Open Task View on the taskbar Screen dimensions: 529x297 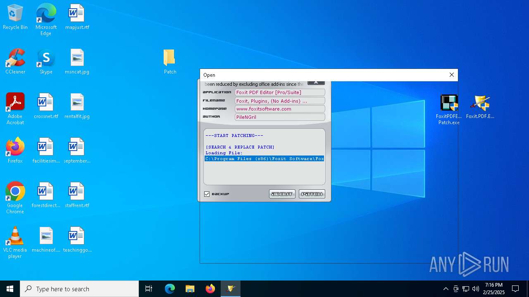point(149,289)
